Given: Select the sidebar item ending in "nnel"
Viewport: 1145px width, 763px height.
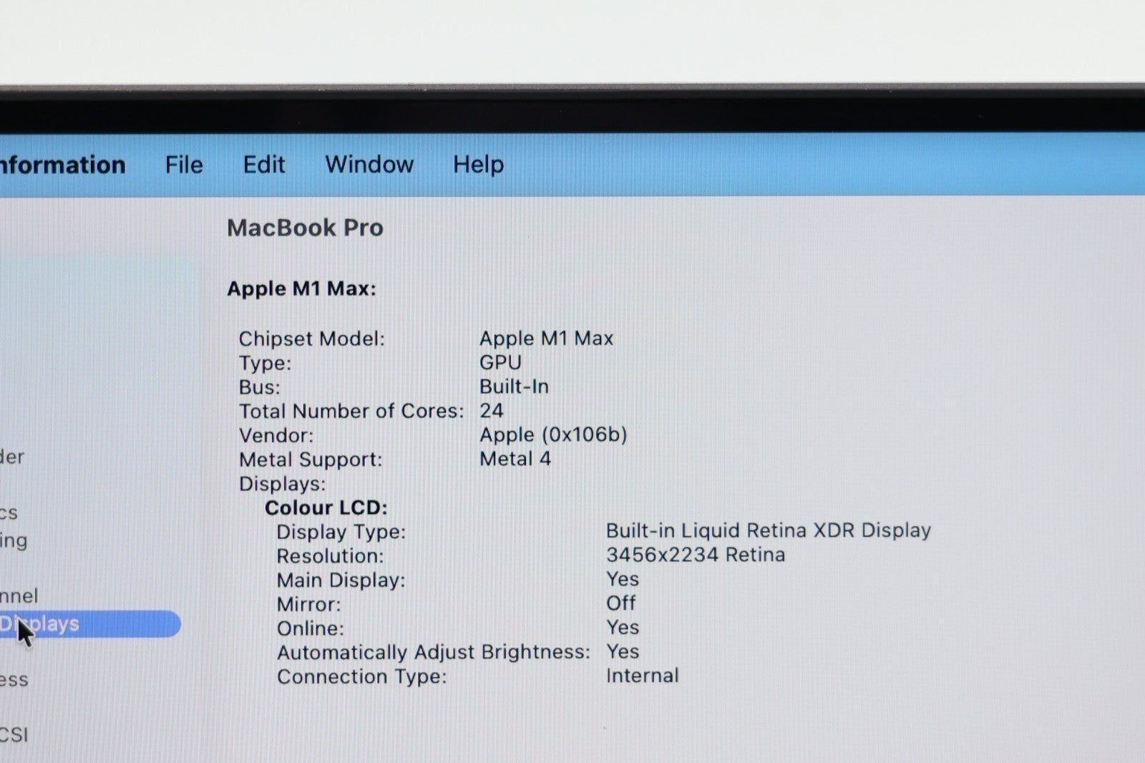Looking at the screenshot, I should coord(19,596).
